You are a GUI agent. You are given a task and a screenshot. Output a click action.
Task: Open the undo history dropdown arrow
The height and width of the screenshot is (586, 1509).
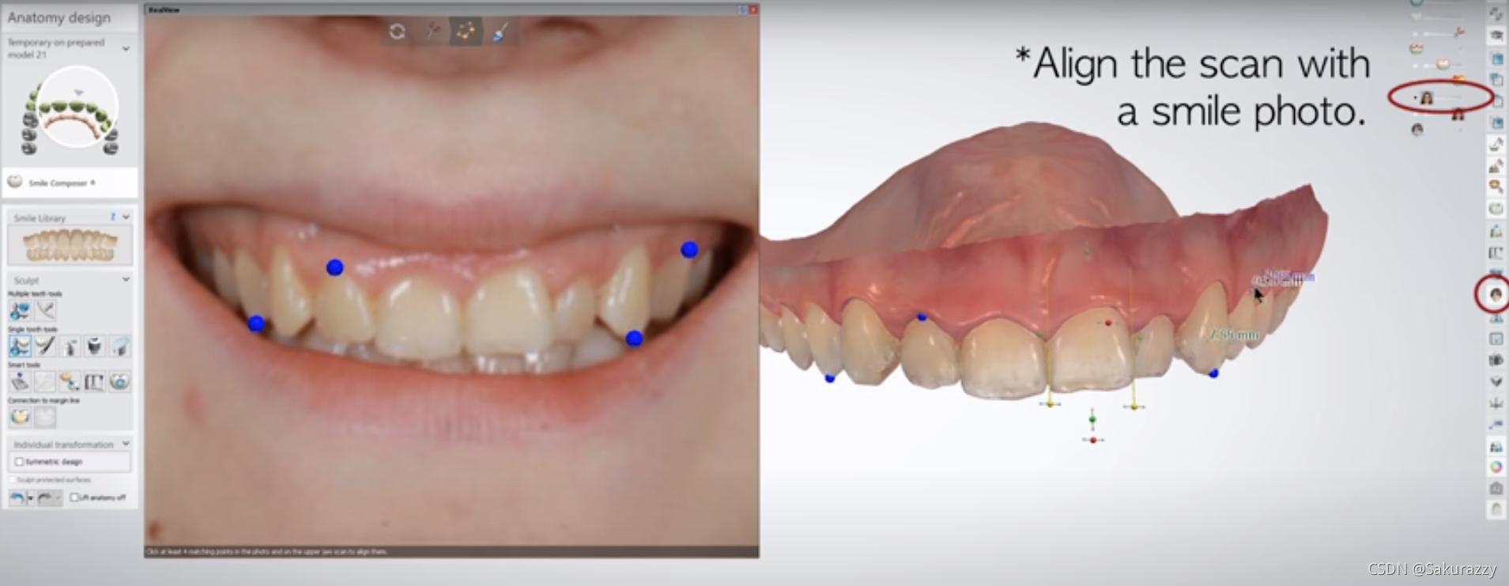(30, 497)
